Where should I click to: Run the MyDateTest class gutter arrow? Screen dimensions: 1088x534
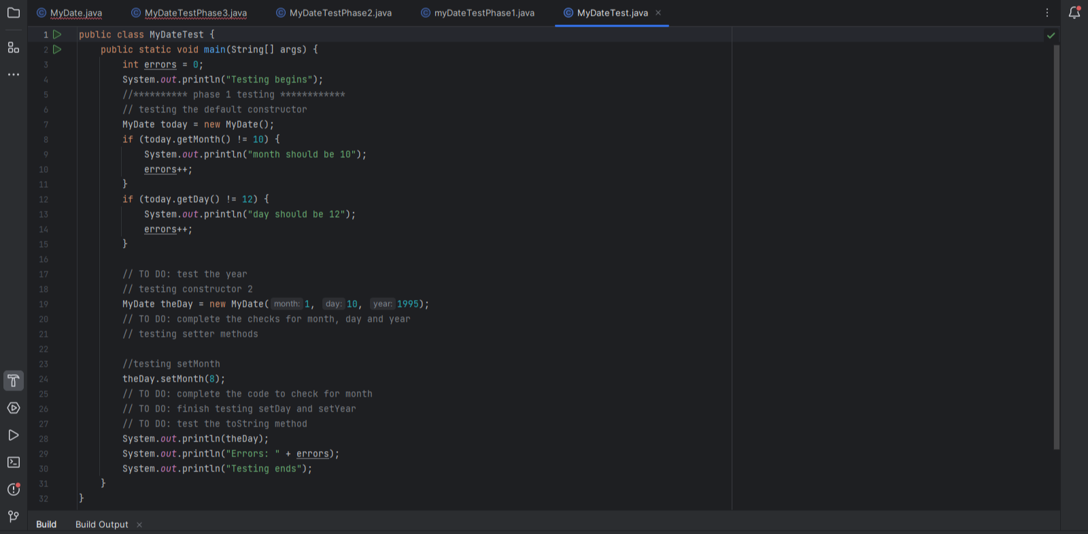(x=57, y=34)
